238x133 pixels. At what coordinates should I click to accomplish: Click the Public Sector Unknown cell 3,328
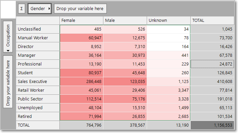point(169,99)
